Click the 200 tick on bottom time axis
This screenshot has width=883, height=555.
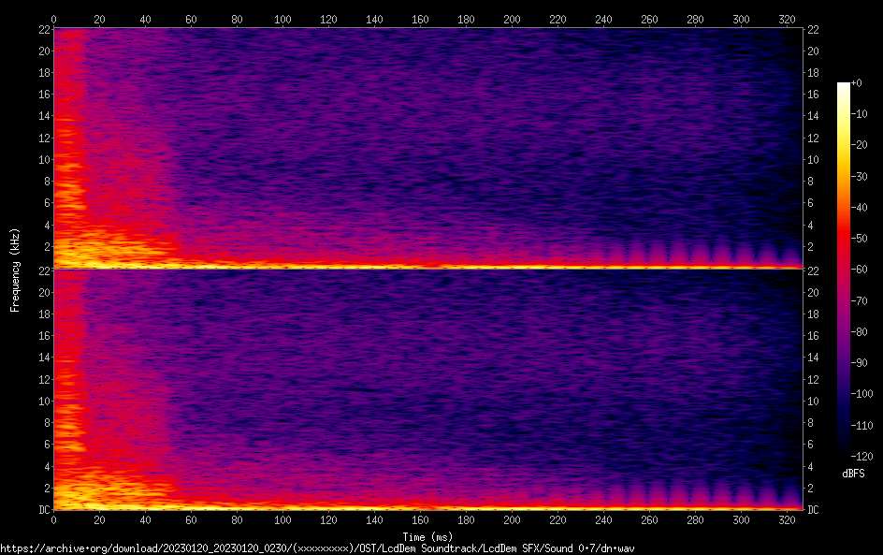pyautogui.click(x=512, y=519)
